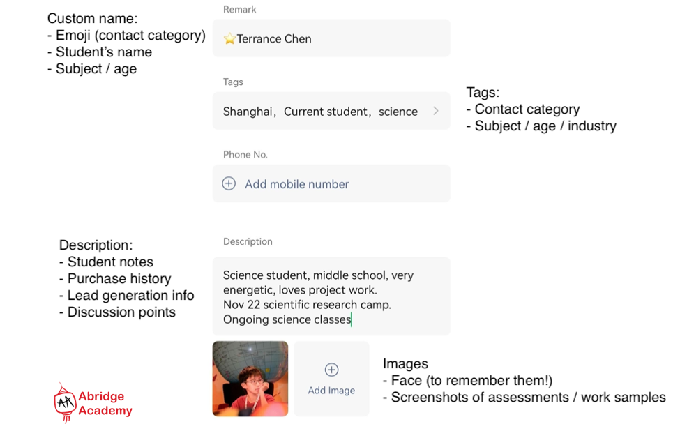680x431 pixels.
Task: Click into the Description text box
Action: click(x=331, y=296)
